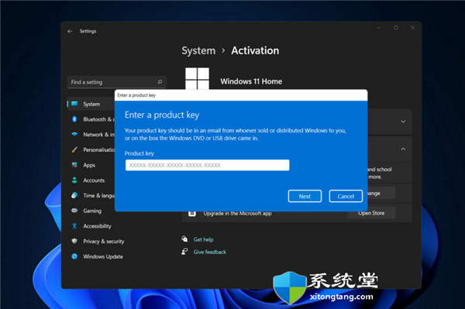
Task: Click the Product key input field
Action: 207,165
